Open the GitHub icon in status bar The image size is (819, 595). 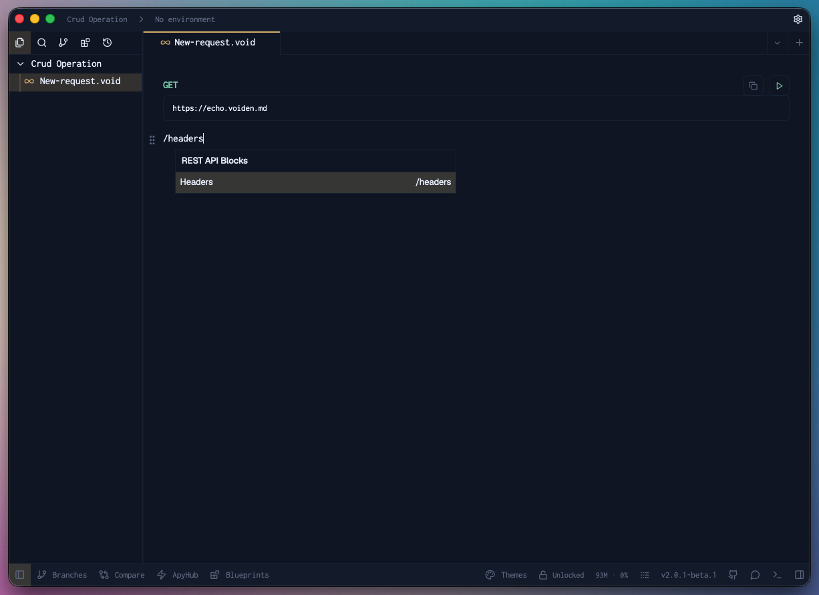point(733,575)
